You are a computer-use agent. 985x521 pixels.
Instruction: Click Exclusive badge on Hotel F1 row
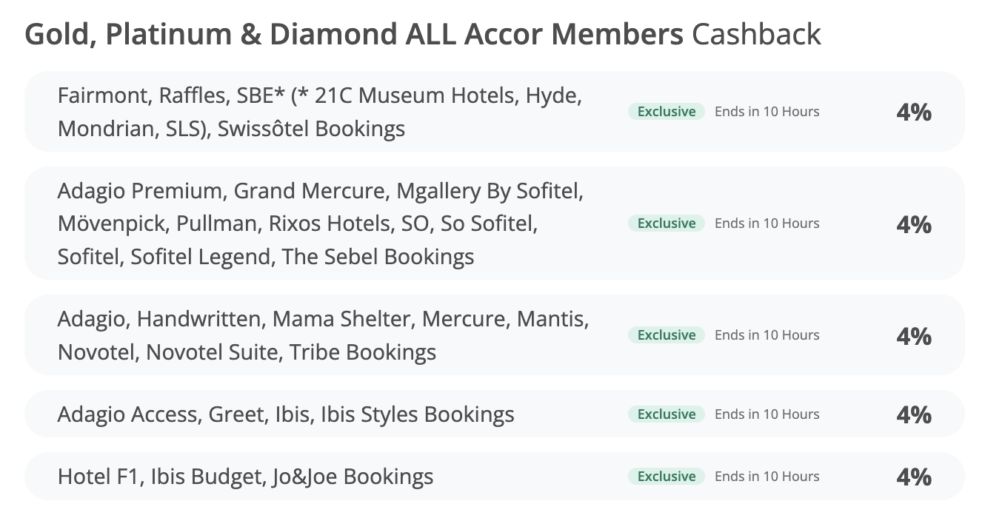(x=667, y=477)
